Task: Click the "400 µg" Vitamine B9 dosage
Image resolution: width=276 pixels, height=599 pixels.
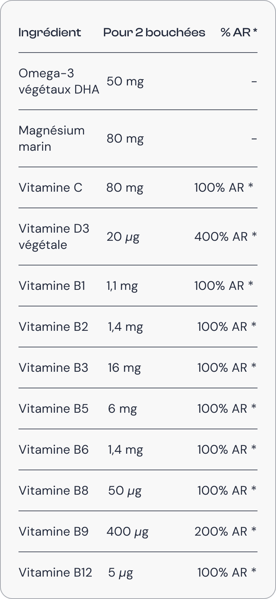Action: click(127, 532)
